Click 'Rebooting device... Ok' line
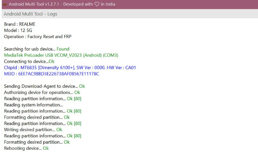 26,148
